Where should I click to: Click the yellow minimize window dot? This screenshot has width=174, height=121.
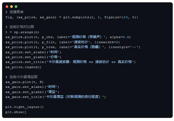(11, 6)
